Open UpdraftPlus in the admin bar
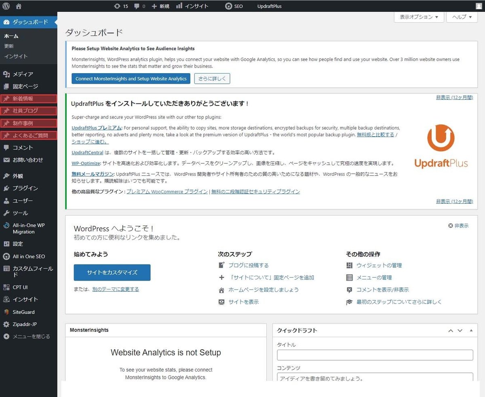 click(270, 6)
